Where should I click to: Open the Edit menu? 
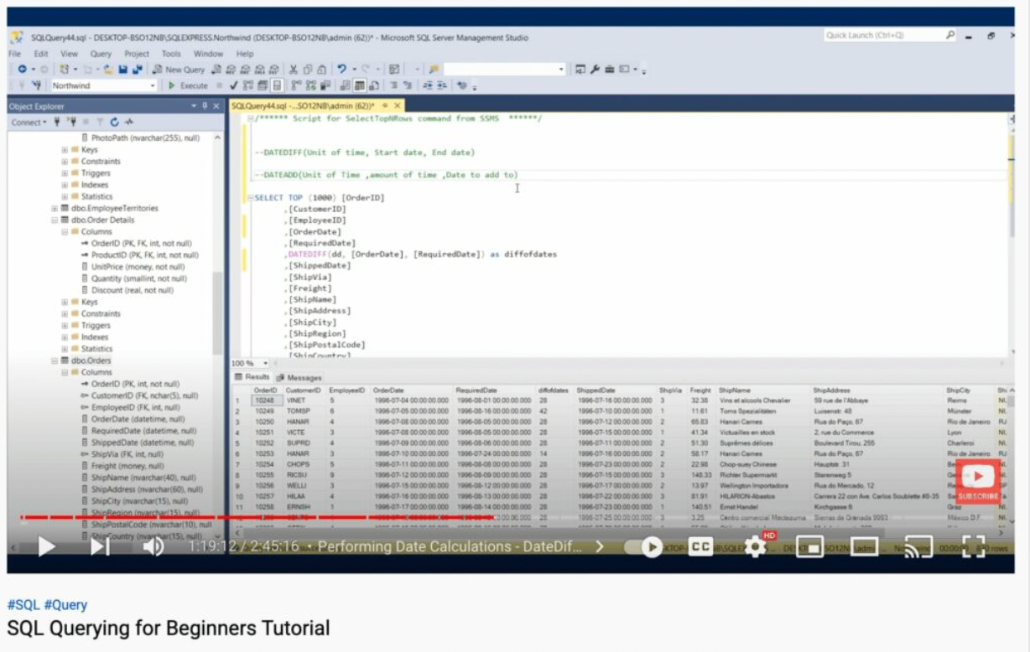pos(42,54)
